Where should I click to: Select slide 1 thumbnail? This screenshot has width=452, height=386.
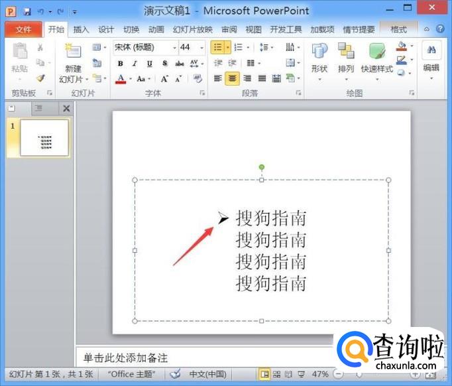(x=44, y=138)
